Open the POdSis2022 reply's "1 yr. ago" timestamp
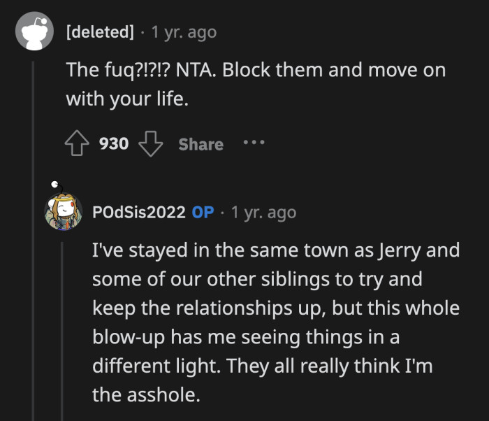The image size is (489, 421). [x=263, y=213]
